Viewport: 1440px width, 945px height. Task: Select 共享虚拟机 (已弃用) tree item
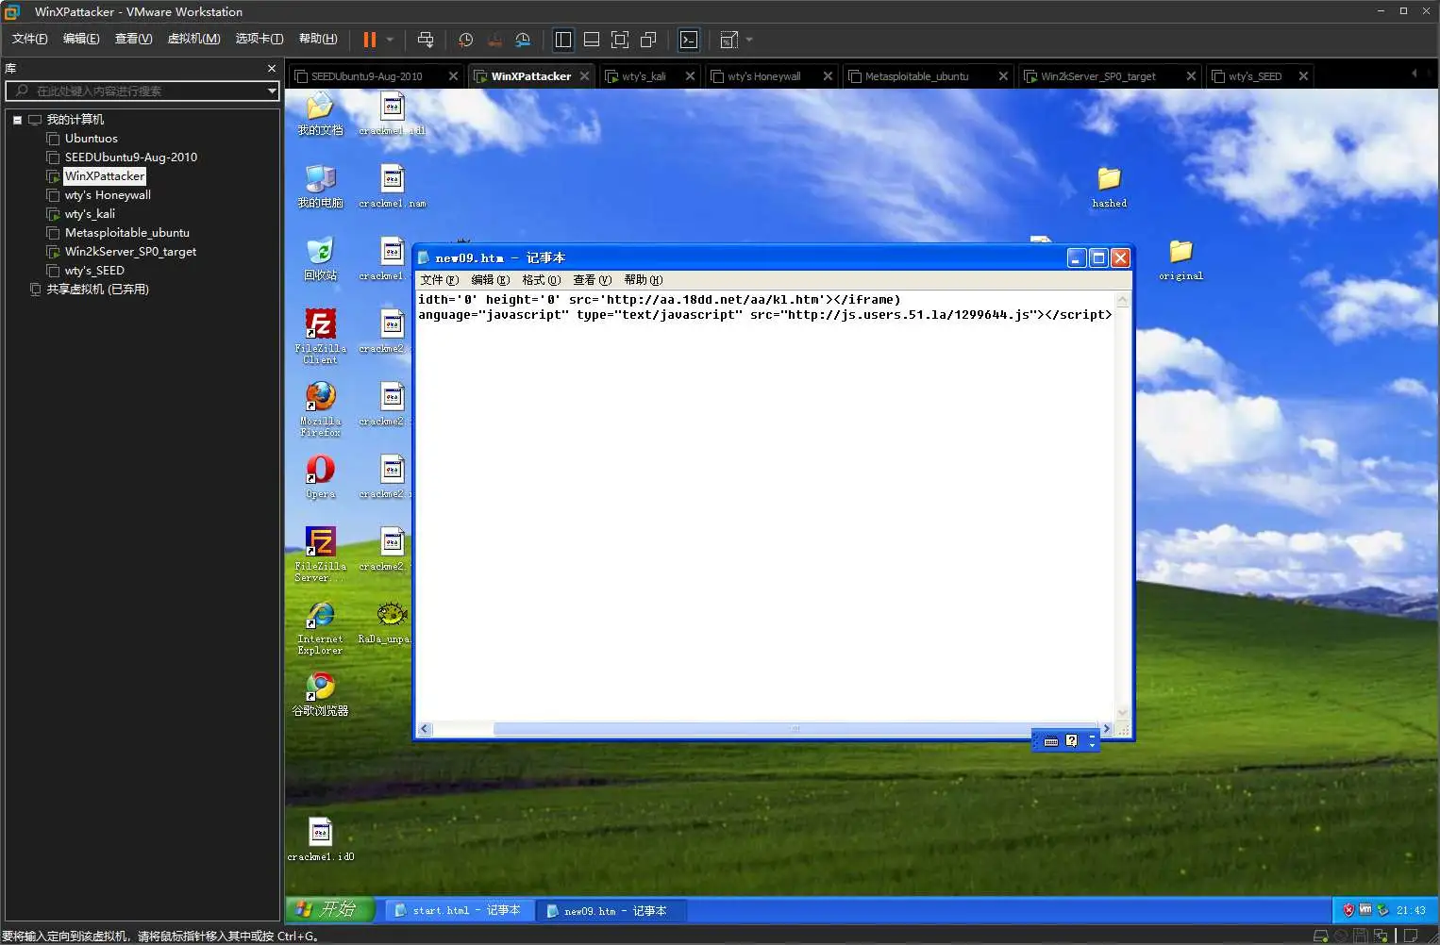[x=97, y=290]
